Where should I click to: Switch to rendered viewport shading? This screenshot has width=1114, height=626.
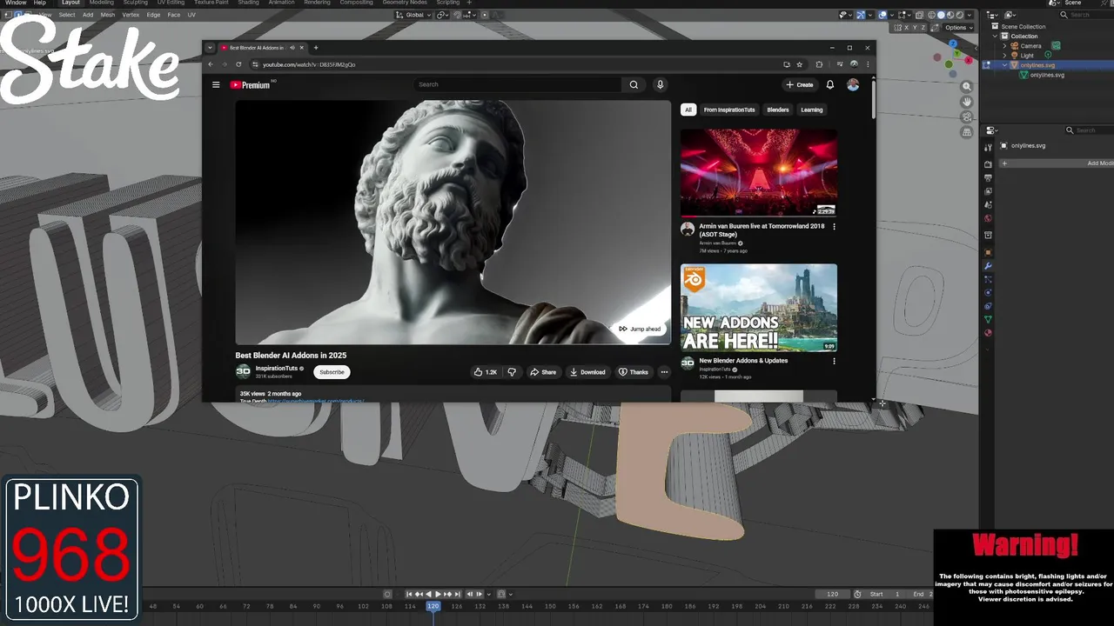[x=960, y=15]
